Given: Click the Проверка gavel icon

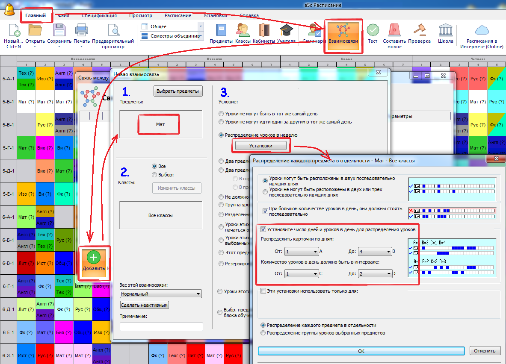Looking at the screenshot, I should click(x=419, y=32).
